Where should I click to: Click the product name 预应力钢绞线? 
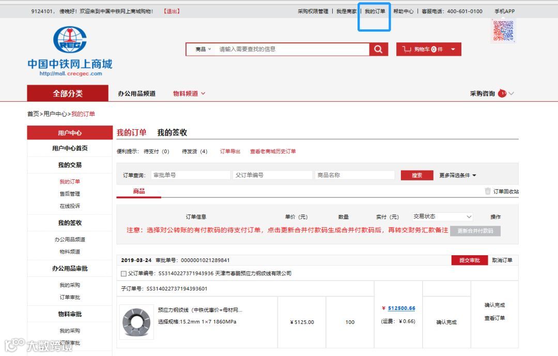[x=200, y=310]
